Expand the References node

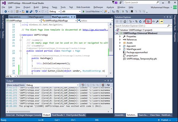120,39
